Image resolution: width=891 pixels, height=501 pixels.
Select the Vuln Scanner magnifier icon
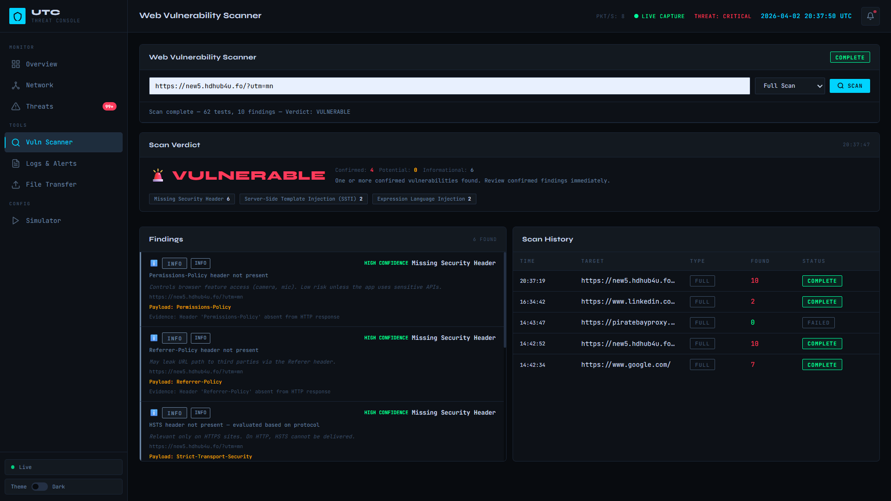[15, 142]
